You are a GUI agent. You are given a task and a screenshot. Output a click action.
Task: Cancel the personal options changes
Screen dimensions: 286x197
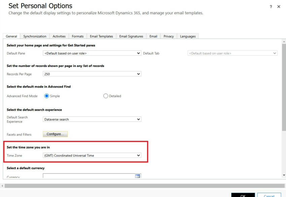269,195
